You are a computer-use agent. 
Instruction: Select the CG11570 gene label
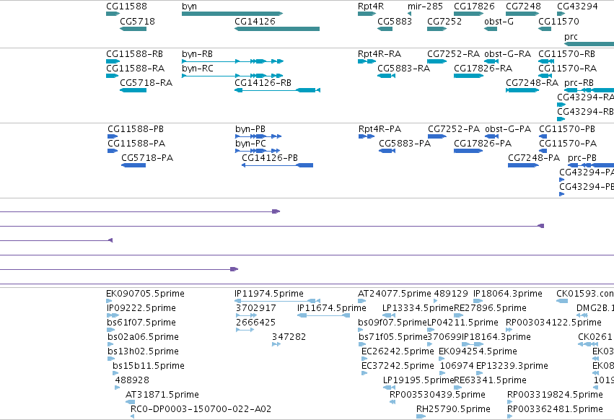coord(558,22)
